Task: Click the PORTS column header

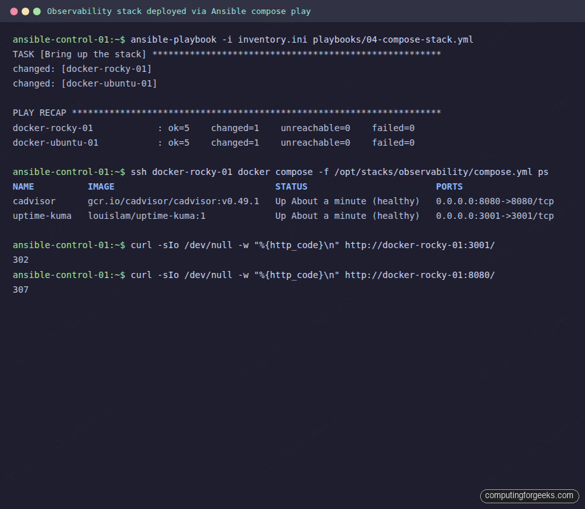Action: tap(449, 186)
